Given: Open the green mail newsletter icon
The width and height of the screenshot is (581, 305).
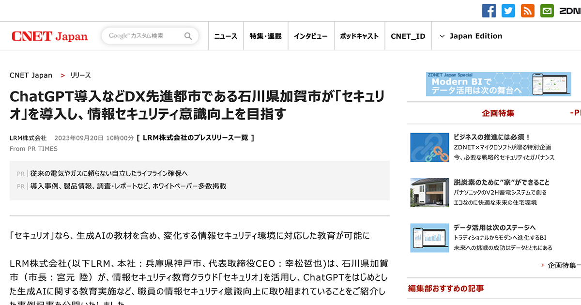Looking at the screenshot, I should [x=547, y=11].
